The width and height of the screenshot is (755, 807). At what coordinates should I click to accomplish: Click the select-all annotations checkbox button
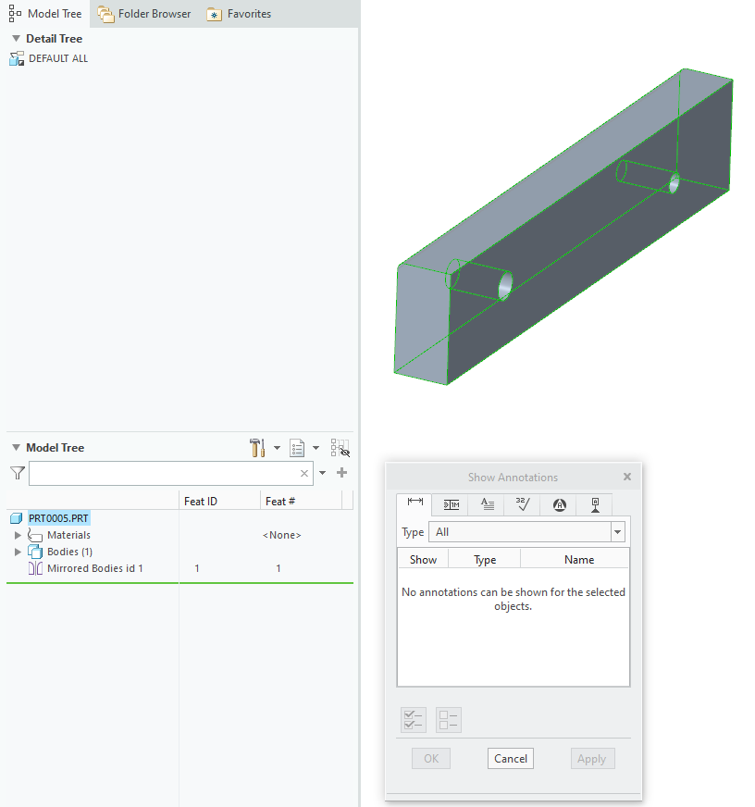tap(413, 720)
